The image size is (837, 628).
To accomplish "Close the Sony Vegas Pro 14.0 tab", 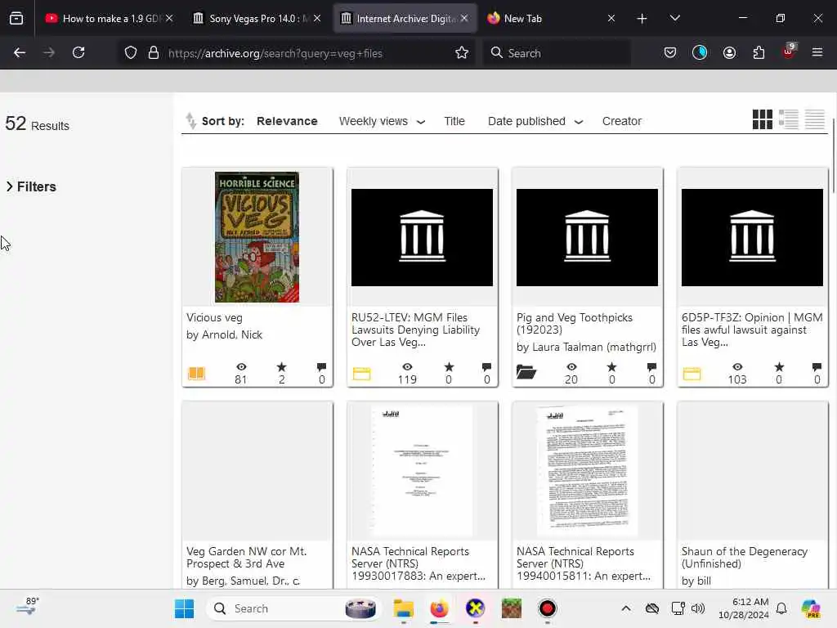I will tap(317, 18).
